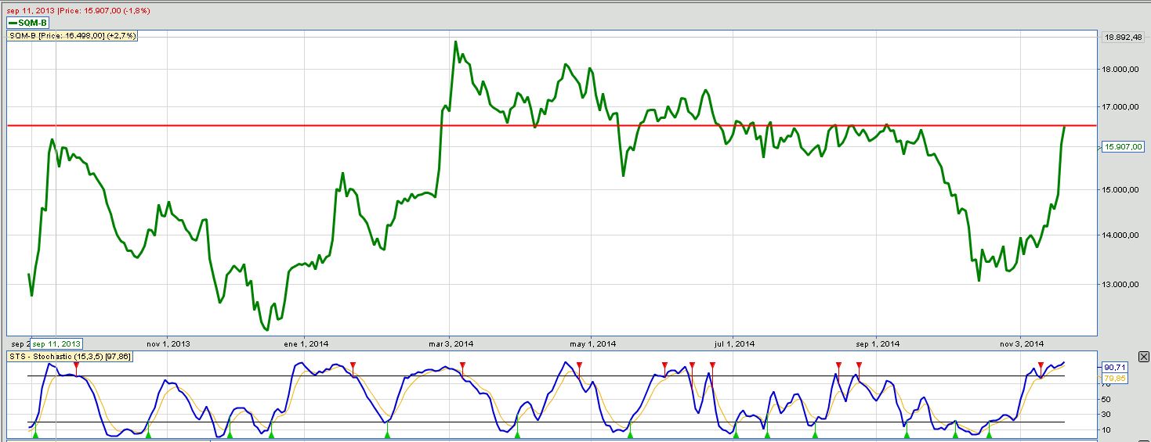The height and width of the screenshot is (442, 1151).
Task: Select the SQM-B price tooltip label
Action: (x=72, y=36)
